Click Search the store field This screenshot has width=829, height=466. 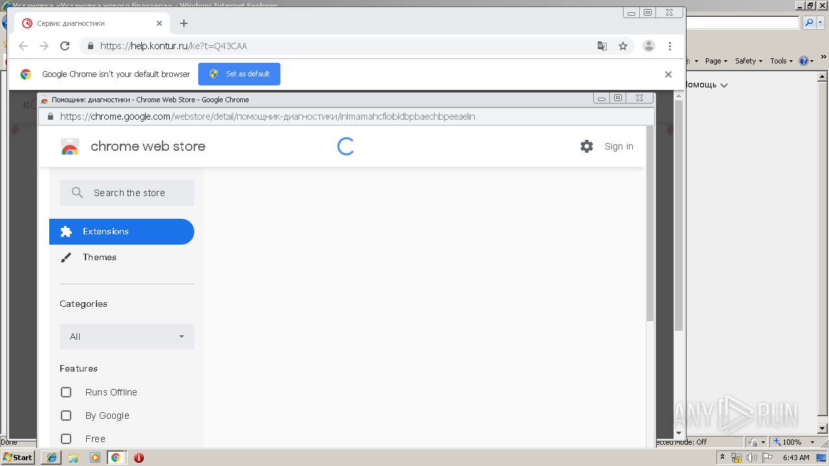(x=127, y=193)
